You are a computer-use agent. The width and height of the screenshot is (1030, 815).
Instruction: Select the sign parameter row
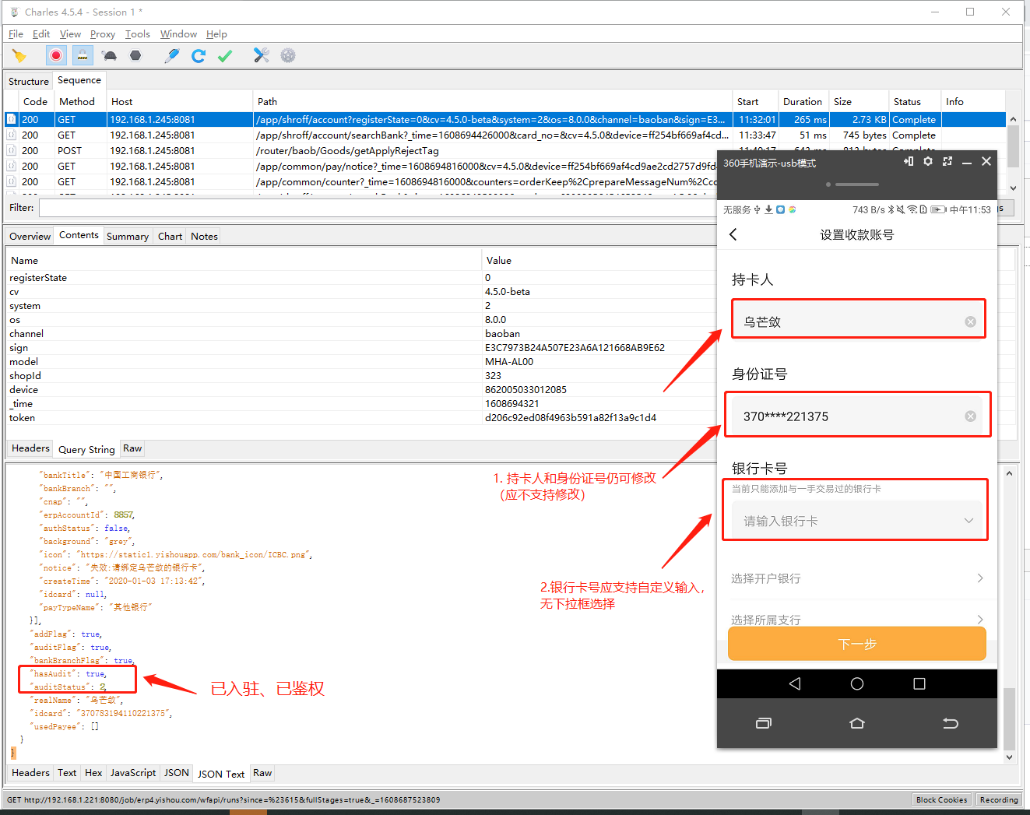point(360,348)
